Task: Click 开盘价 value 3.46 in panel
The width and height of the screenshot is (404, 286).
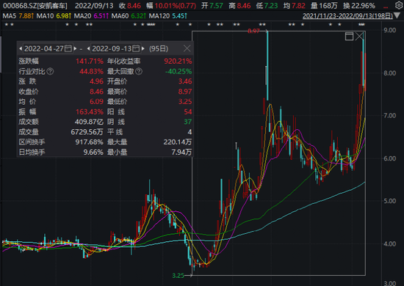Action: (185, 81)
